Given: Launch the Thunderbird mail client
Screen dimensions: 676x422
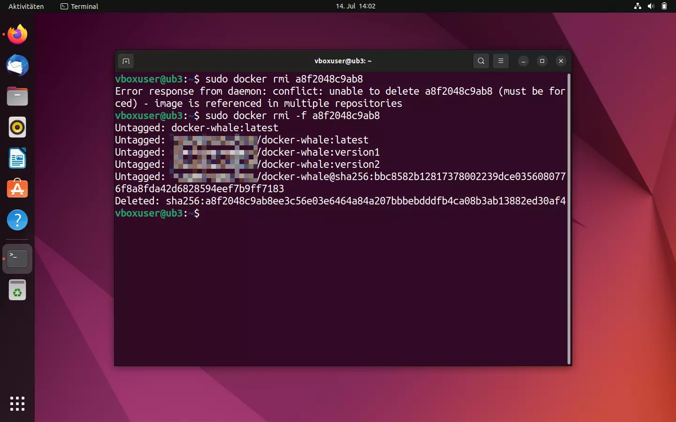Looking at the screenshot, I should (17, 66).
